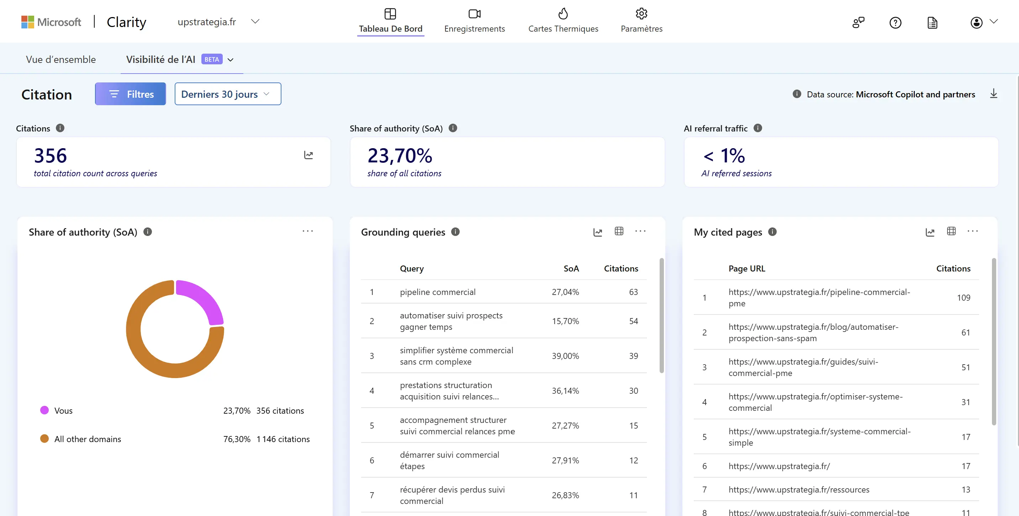The height and width of the screenshot is (516, 1019).
Task: Select 'automatiser suivi prospects gagner temps' query
Action: tap(503, 321)
